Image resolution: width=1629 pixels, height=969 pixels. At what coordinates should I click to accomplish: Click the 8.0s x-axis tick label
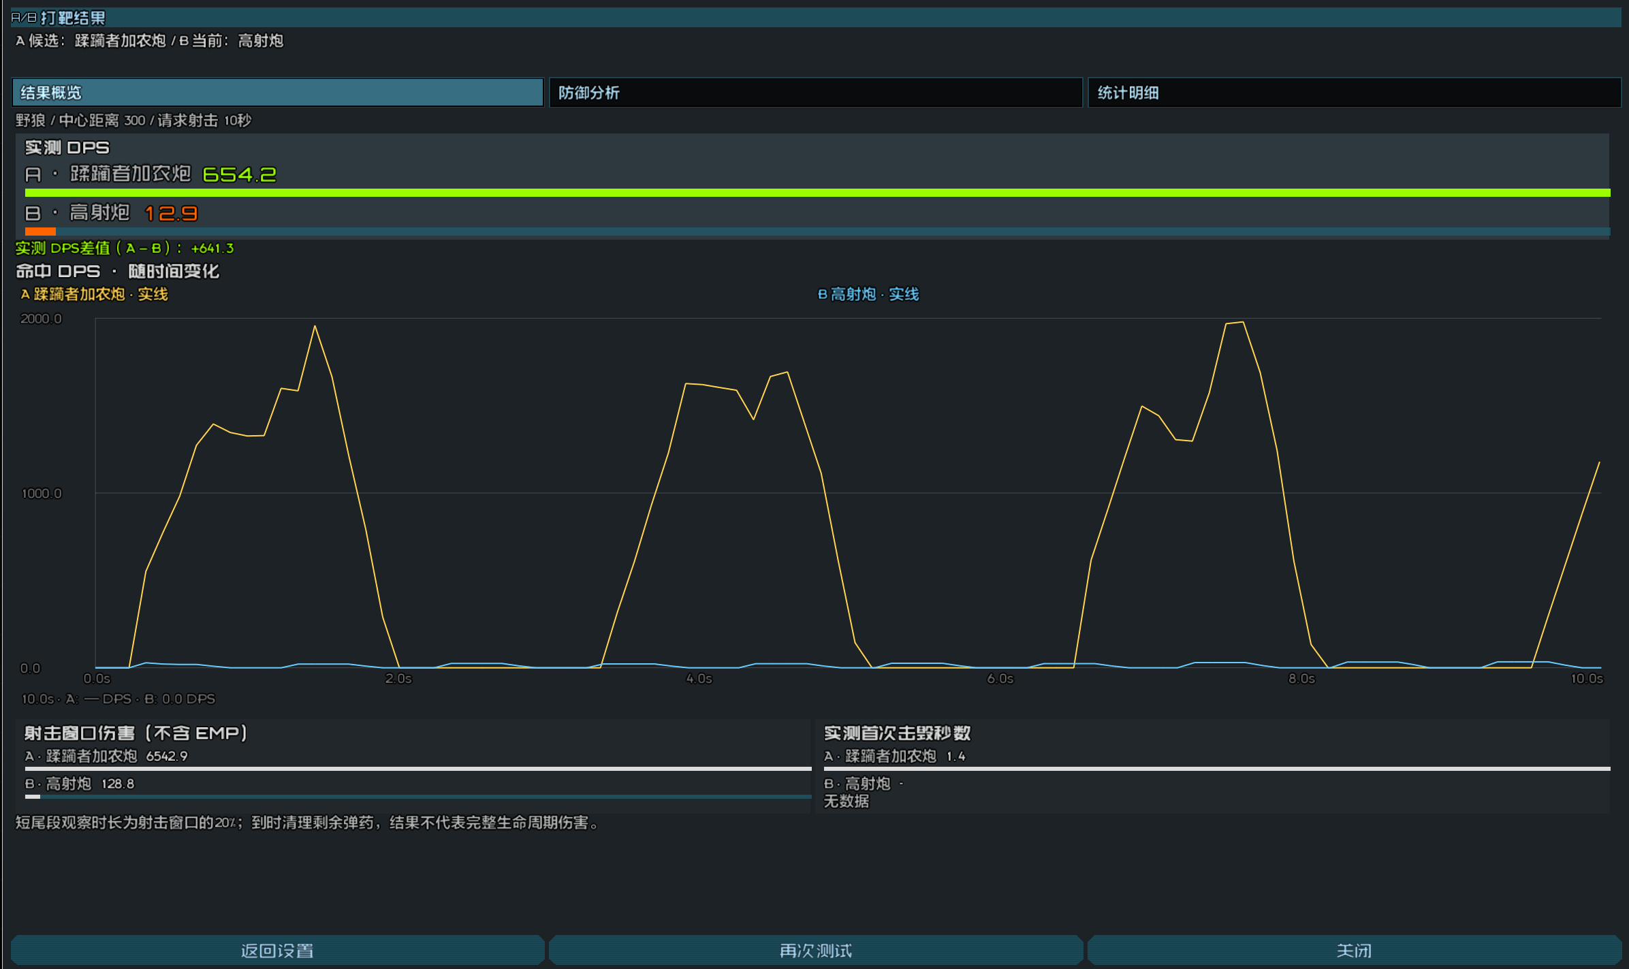1301,678
